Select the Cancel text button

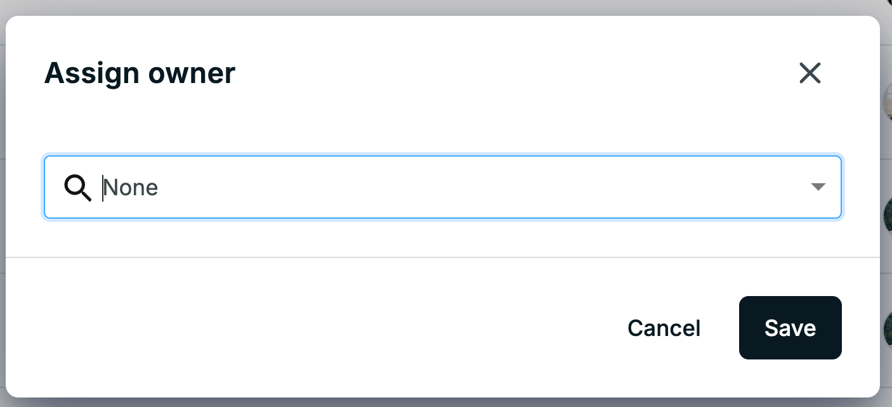(x=664, y=328)
